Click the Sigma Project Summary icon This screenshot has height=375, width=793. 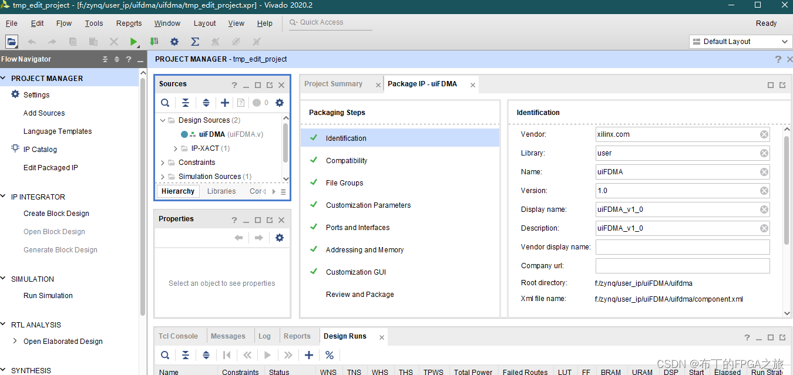coord(195,42)
